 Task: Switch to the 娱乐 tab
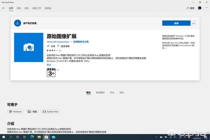click(27, 8)
